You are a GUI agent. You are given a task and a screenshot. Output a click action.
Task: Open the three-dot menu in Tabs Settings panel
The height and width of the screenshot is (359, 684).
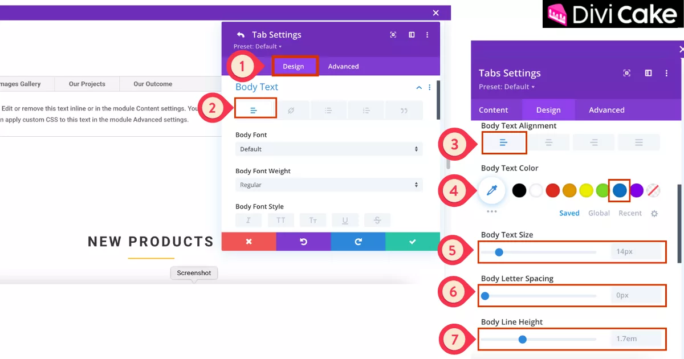pos(666,73)
